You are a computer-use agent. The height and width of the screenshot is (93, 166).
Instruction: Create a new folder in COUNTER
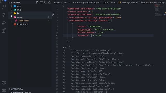click(x=41, y=2)
